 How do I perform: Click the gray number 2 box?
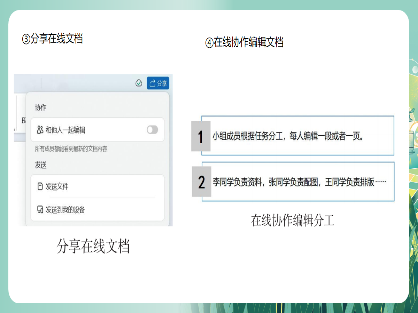click(201, 182)
